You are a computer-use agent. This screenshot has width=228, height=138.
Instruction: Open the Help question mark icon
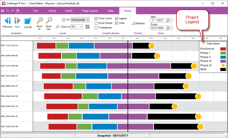pos(18,11)
